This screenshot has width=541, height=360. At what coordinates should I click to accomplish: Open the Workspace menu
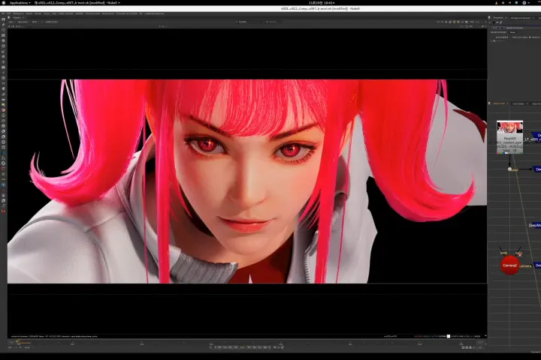pyautogui.click(x=18, y=13)
